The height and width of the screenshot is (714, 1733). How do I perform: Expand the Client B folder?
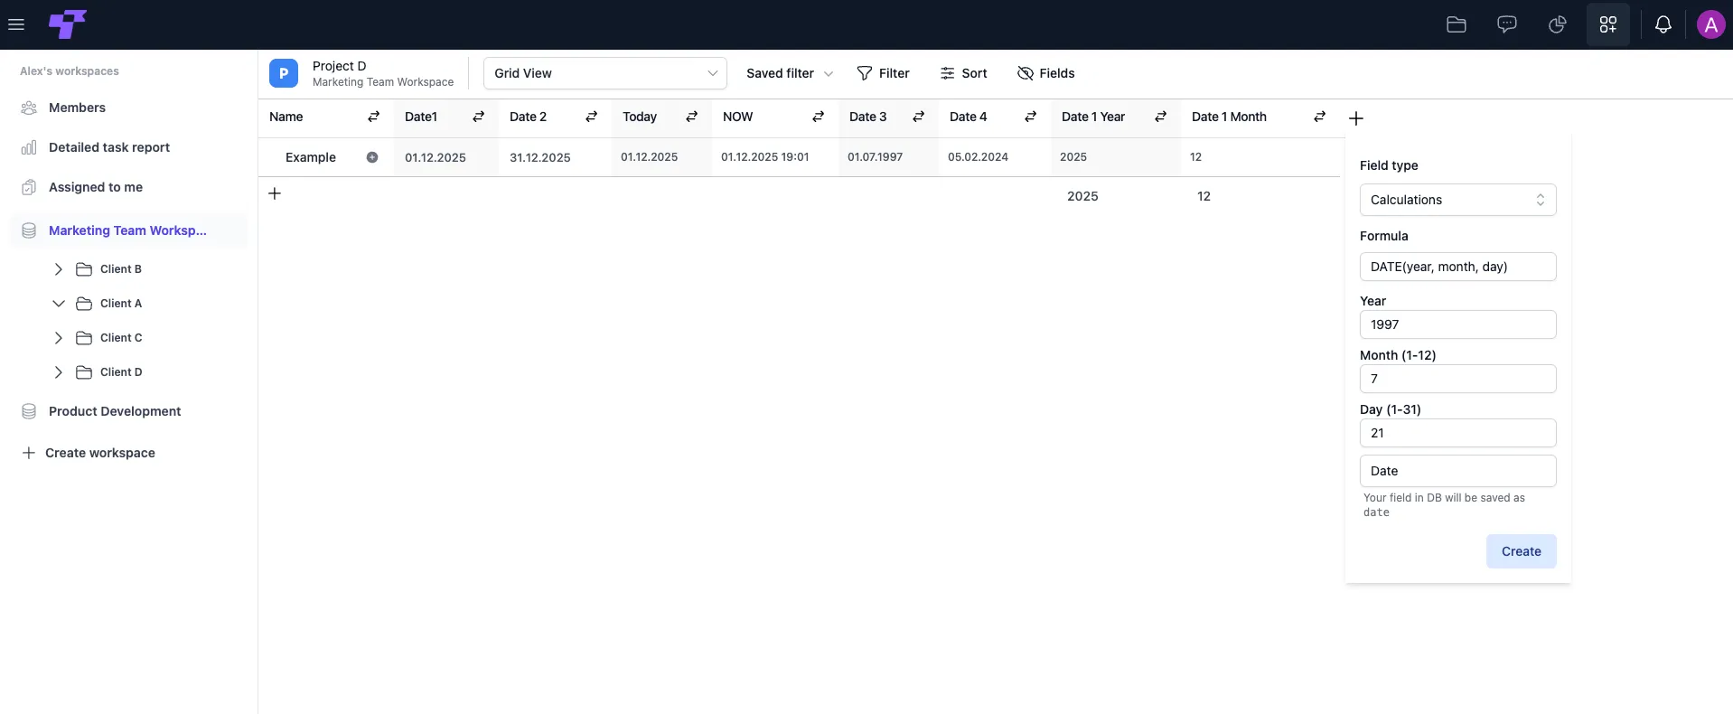[x=59, y=269]
